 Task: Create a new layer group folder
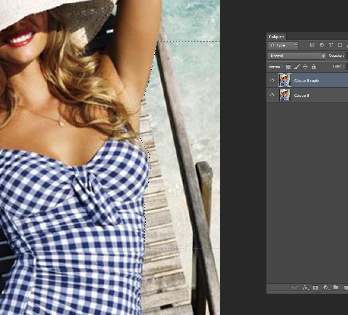(336, 288)
